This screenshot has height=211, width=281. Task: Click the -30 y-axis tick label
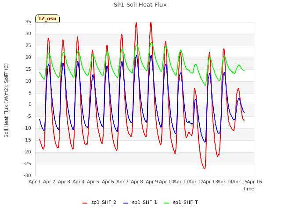[x=28, y=175]
